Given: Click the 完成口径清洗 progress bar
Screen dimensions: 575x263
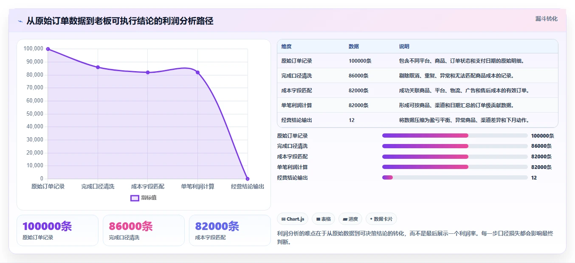Looking at the screenshot, I should pyautogui.click(x=455, y=146).
